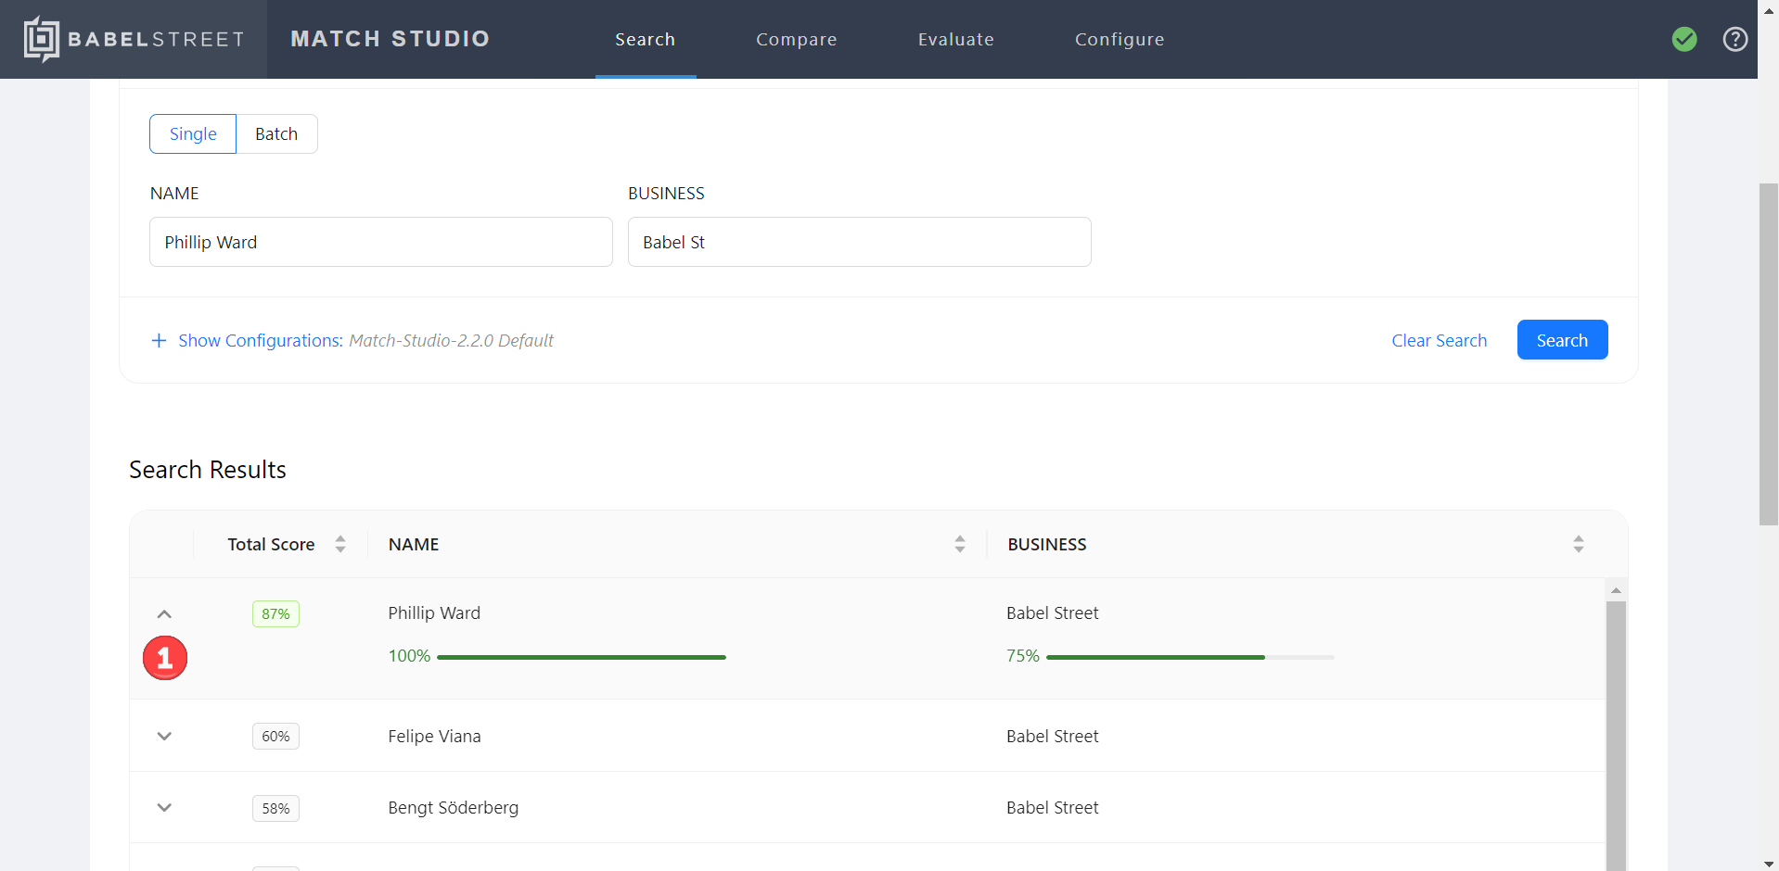The width and height of the screenshot is (1779, 871).
Task: Click the 100% name match score bar
Action: (x=582, y=657)
